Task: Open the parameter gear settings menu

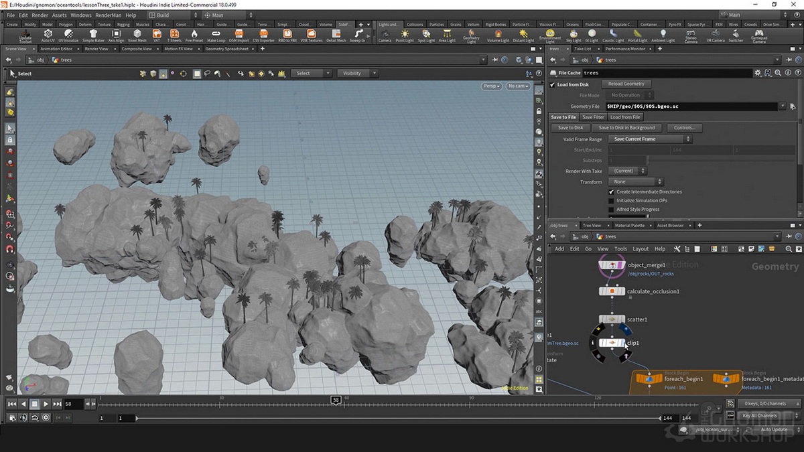Action: click(x=758, y=72)
